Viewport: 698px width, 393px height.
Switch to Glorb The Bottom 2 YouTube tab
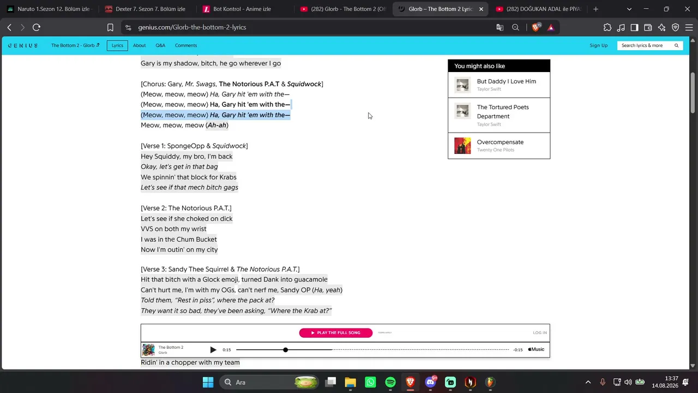(342, 9)
